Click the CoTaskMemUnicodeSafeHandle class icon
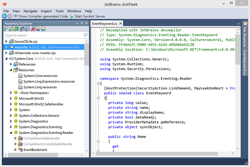The width and height of the screenshot is (250, 167). pos(20,144)
